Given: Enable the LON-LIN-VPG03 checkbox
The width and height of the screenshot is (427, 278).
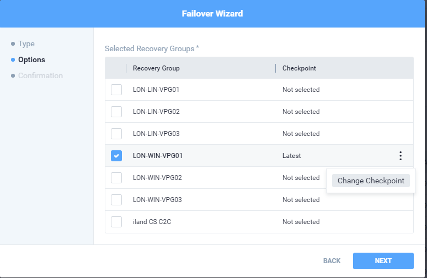Looking at the screenshot, I should pyautogui.click(x=116, y=134).
